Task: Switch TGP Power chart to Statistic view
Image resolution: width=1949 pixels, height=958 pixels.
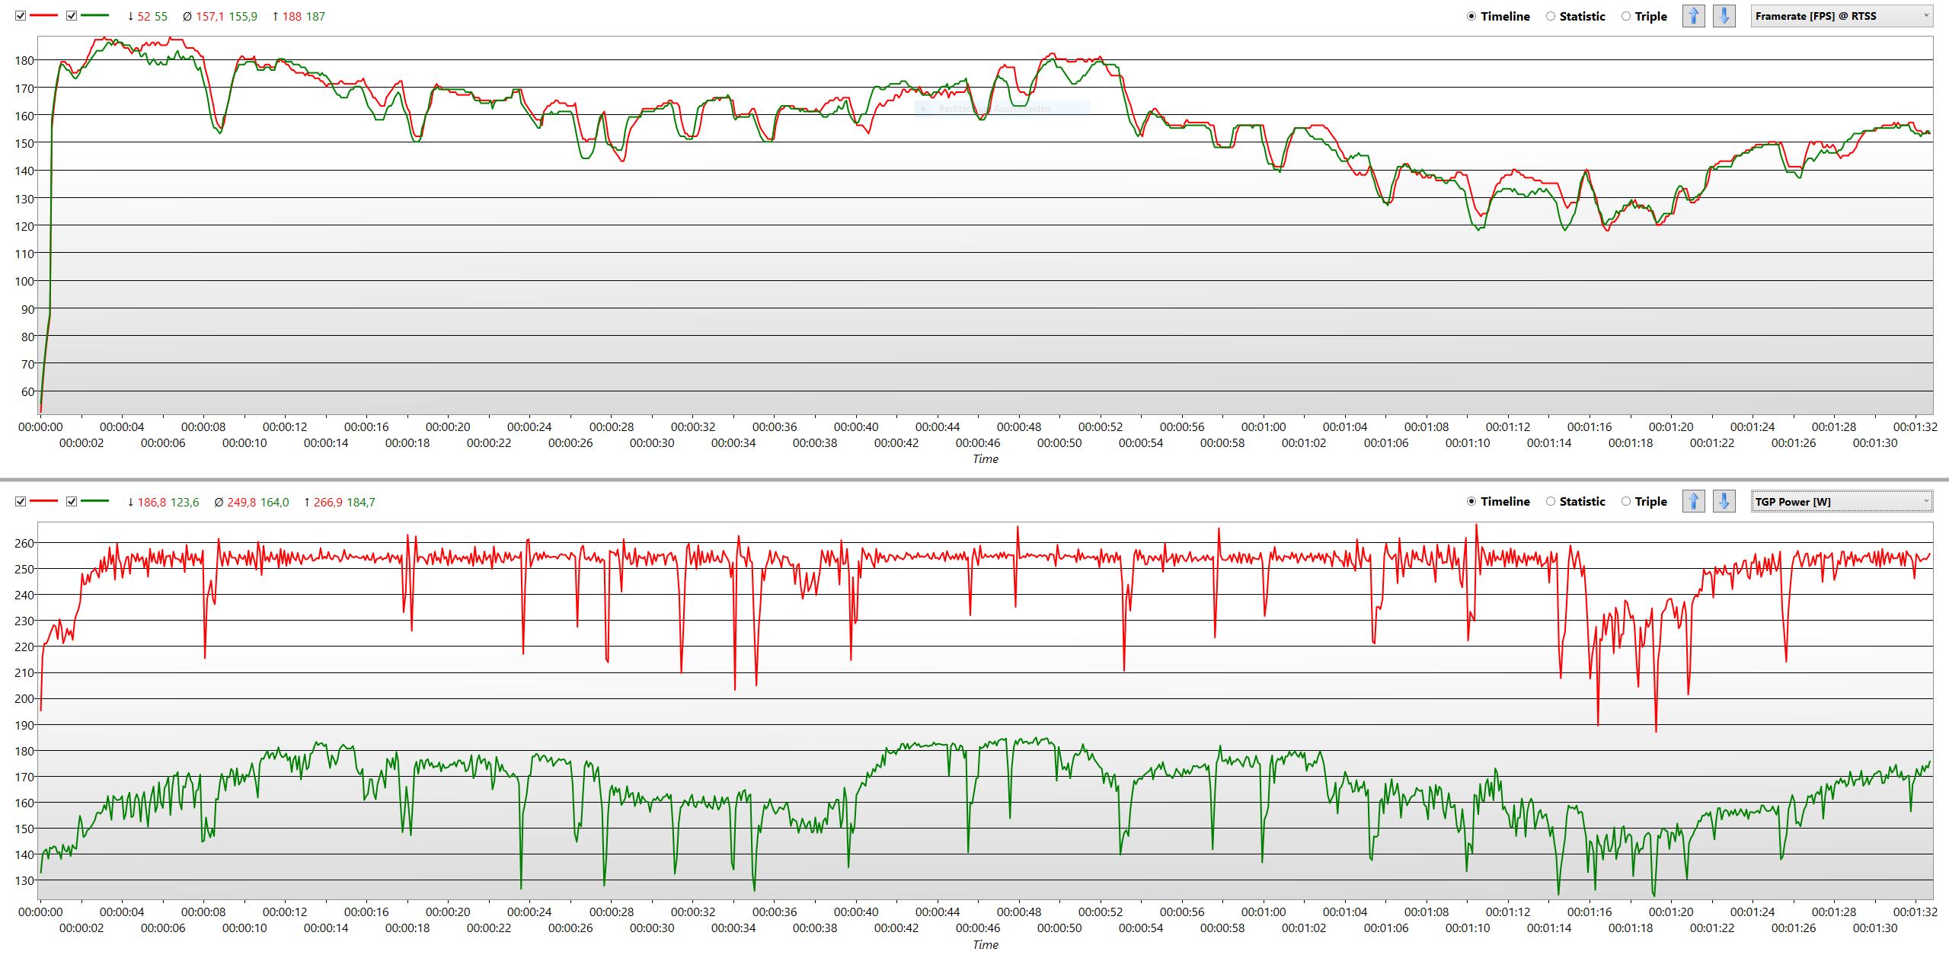Action: (x=1551, y=501)
